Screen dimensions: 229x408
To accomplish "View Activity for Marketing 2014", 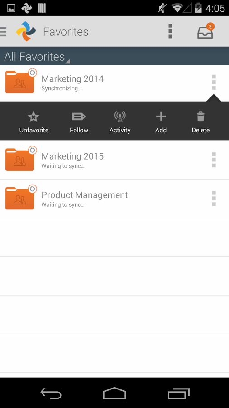I will 120,122.
